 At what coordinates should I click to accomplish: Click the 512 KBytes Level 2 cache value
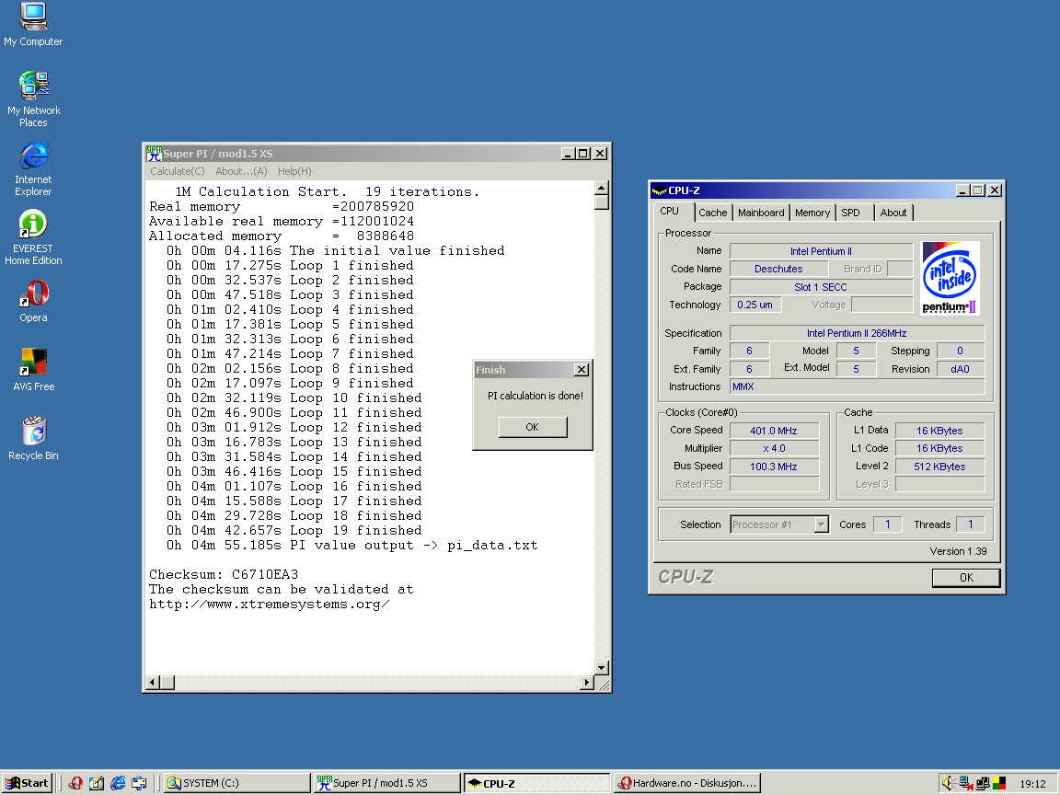pos(939,467)
